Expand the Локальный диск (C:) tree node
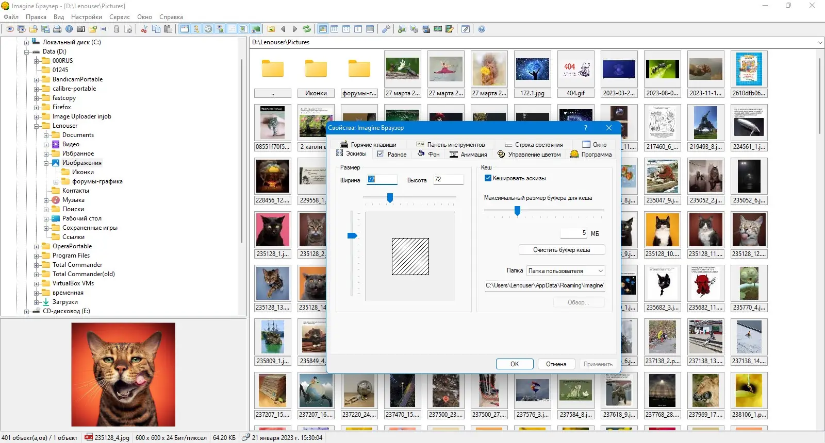The width and height of the screenshot is (825, 443). click(26, 43)
